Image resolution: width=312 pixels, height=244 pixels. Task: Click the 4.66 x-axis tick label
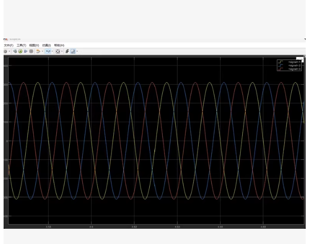pyautogui.click(x=220, y=227)
